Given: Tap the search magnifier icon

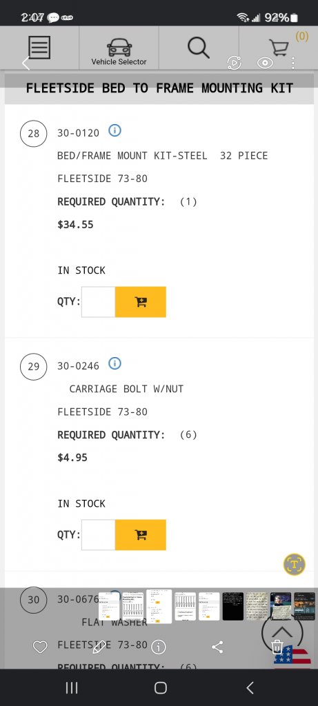Looking at the screenshot, I should 199,48.
